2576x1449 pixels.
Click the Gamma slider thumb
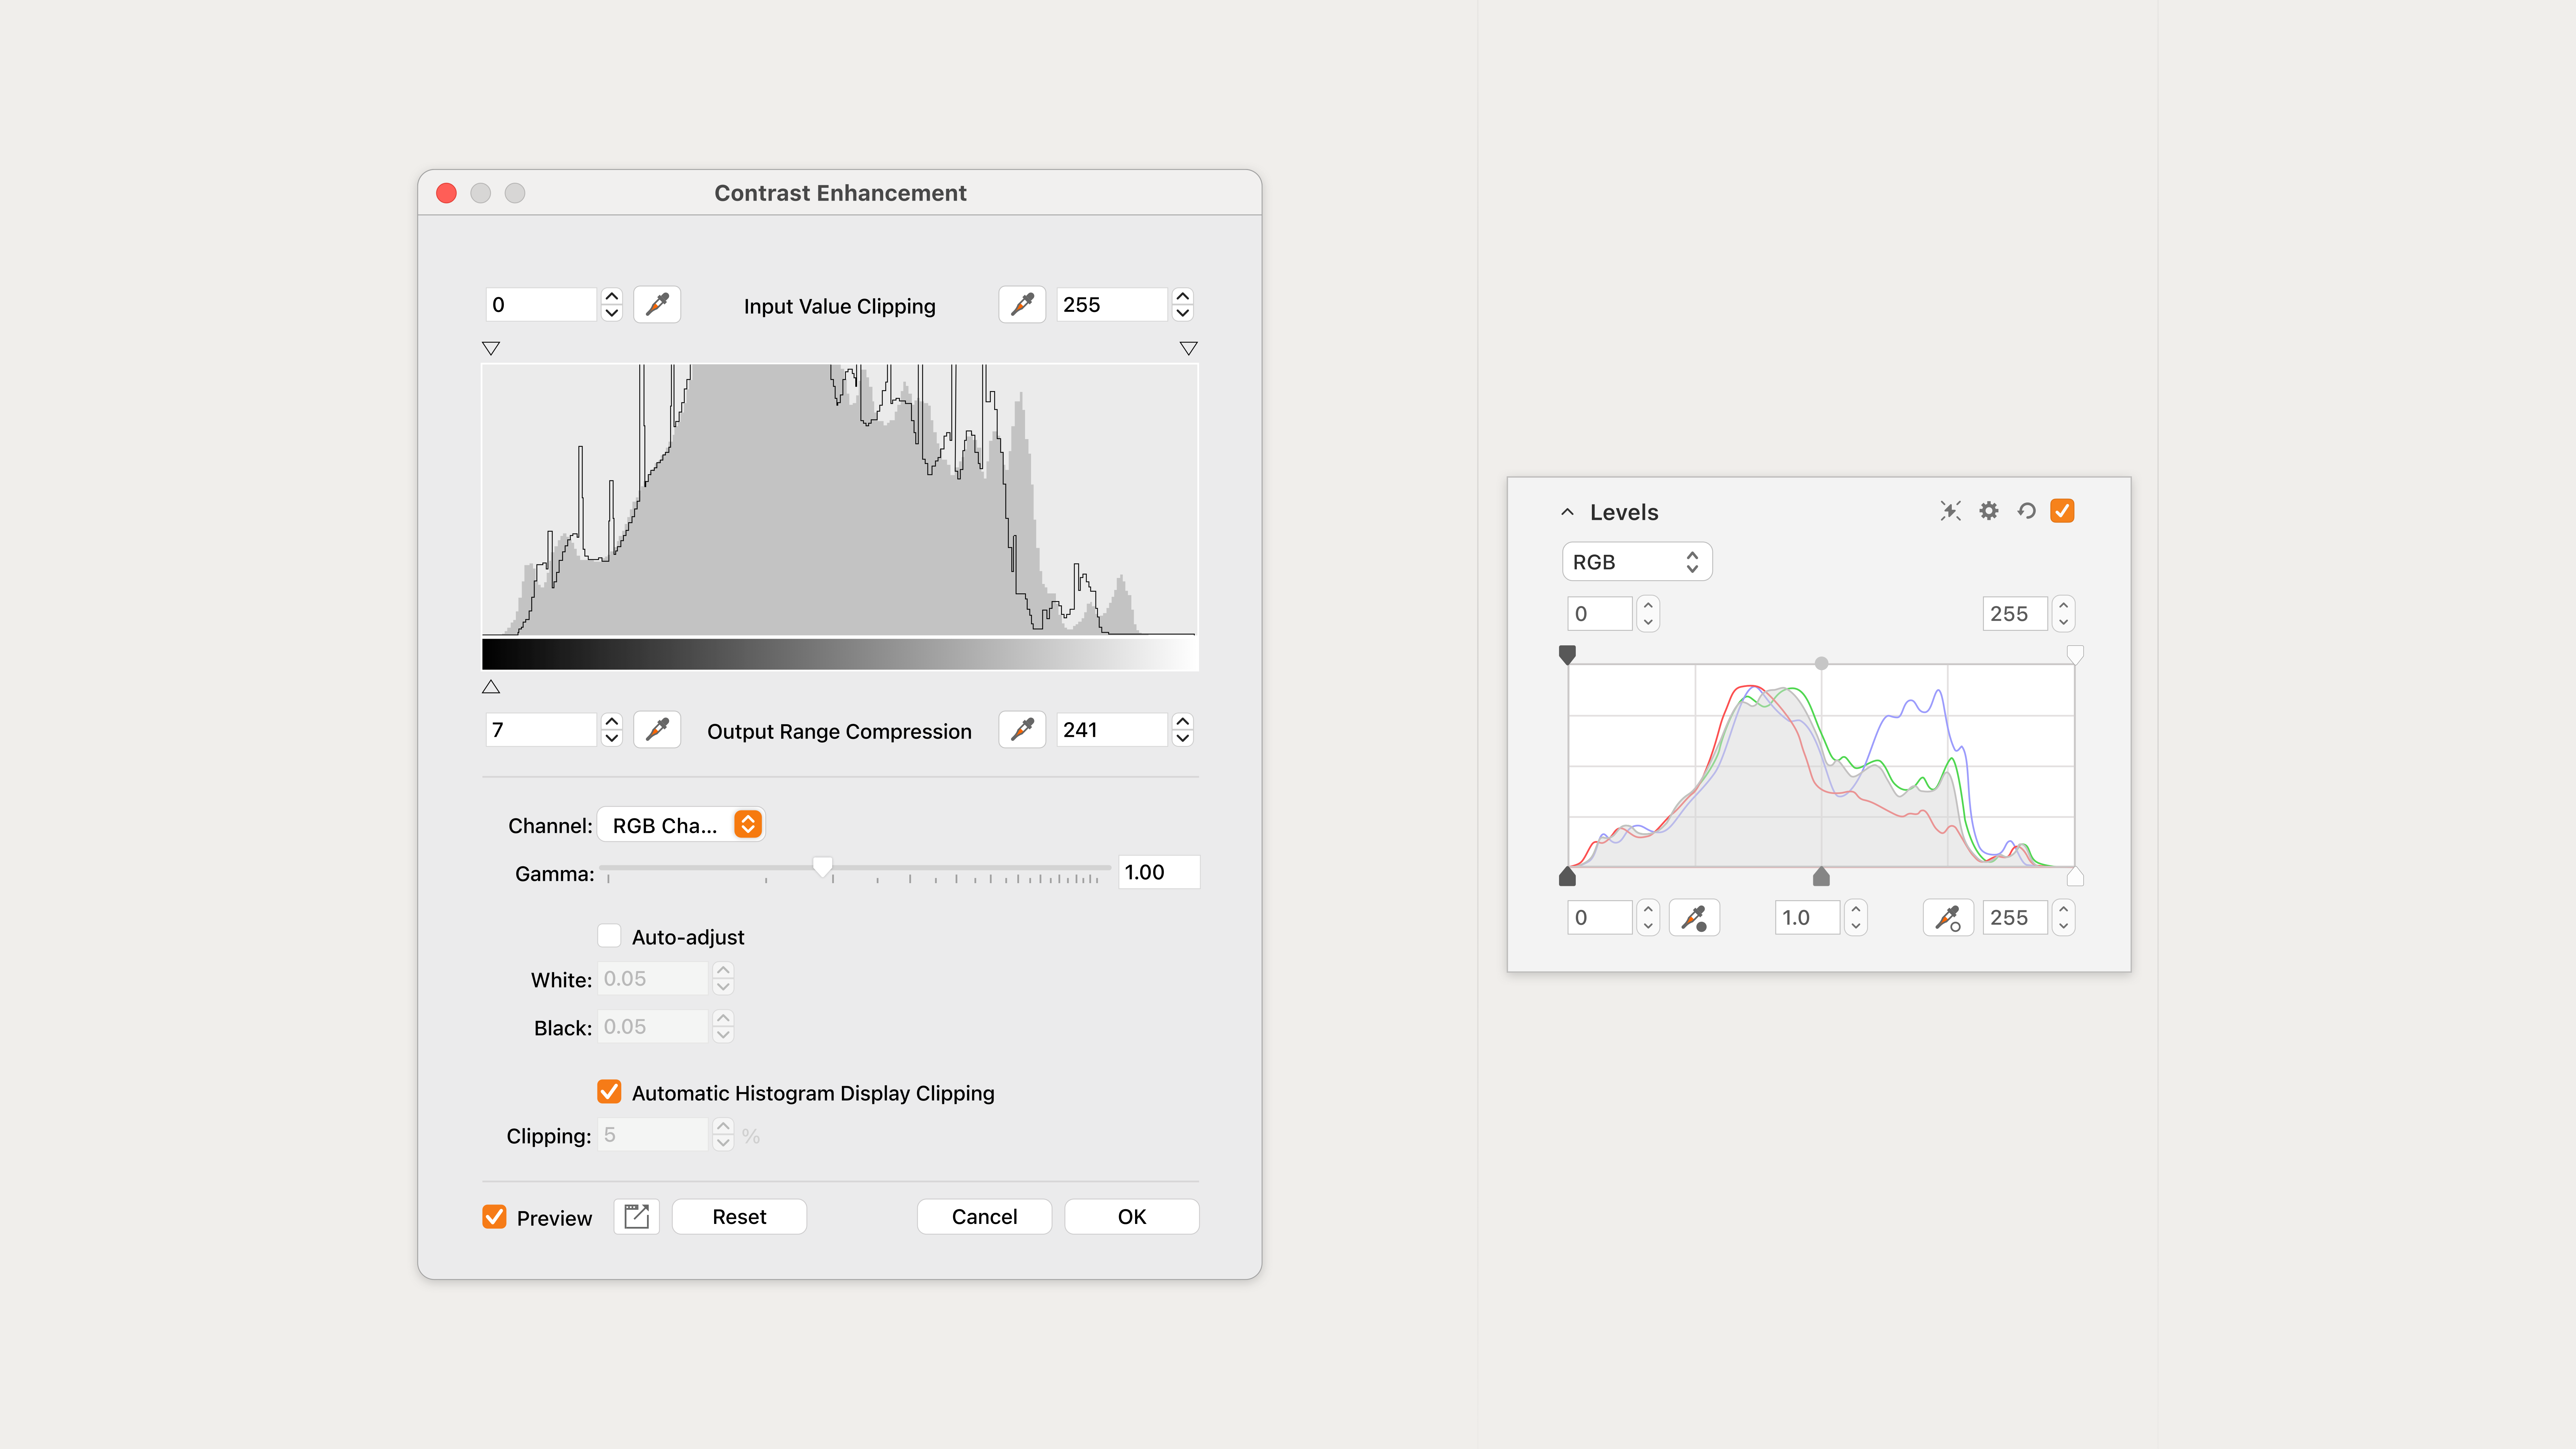[x=822, y=867]
